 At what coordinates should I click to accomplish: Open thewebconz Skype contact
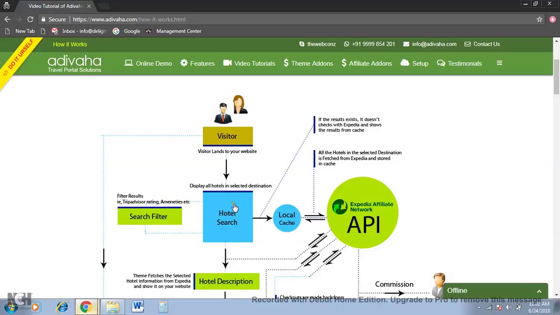click(x=318, y=44)
